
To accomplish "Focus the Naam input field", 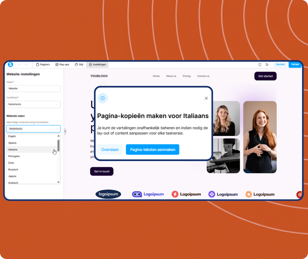I will [33, 88].
